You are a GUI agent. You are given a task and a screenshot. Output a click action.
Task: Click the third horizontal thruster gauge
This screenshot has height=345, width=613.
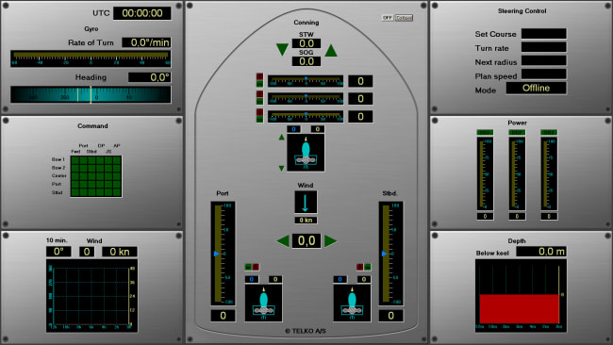(x=306, y=117)
